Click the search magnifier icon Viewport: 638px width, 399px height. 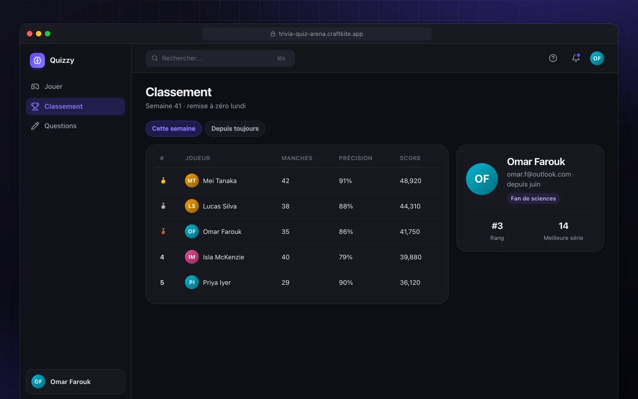pyautogui.click(x=155, y=58)
